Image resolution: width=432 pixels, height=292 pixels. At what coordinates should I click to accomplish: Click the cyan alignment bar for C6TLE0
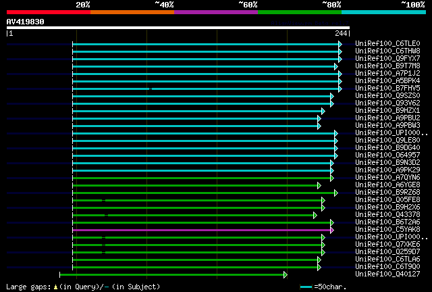click(x=205, y=44)
